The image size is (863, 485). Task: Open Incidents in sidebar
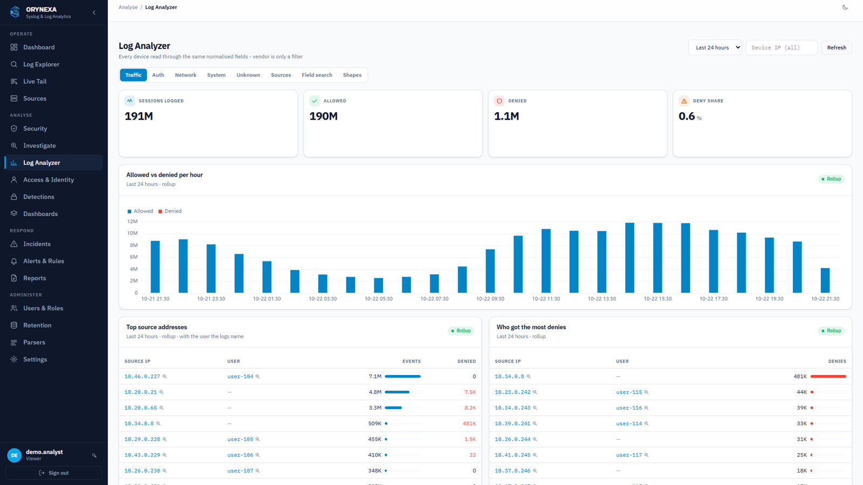[53, 244]
